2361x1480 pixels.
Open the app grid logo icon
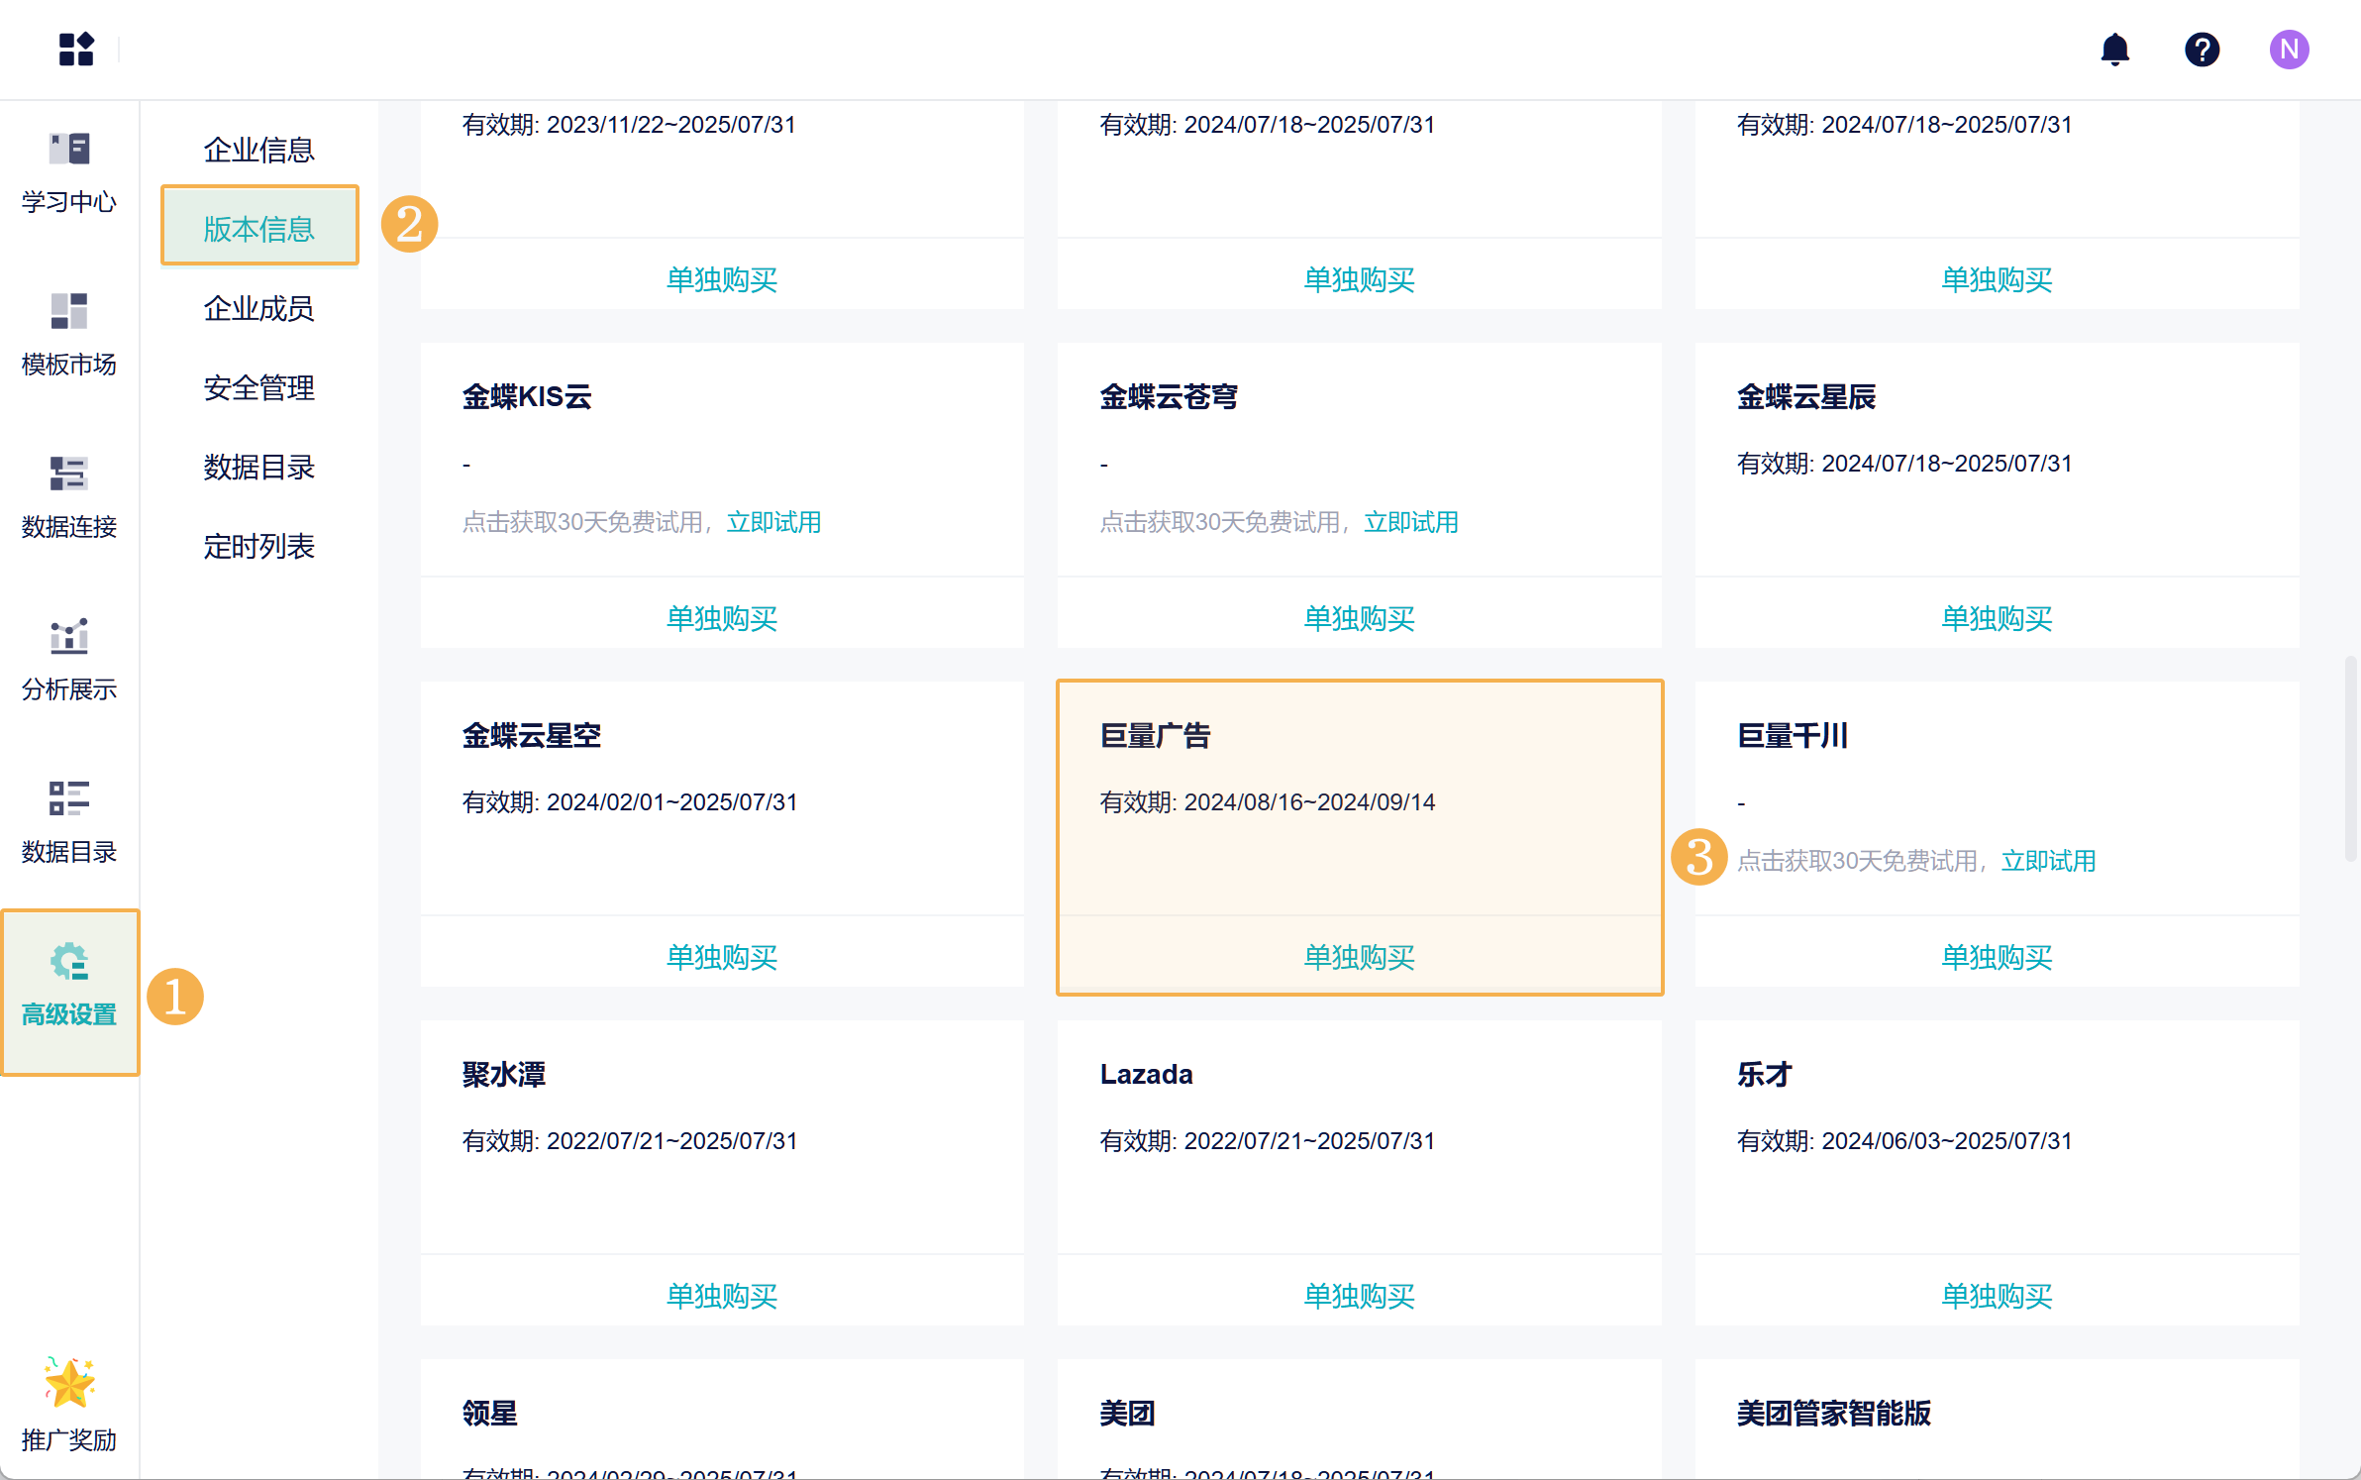click(x=76, y=50)
